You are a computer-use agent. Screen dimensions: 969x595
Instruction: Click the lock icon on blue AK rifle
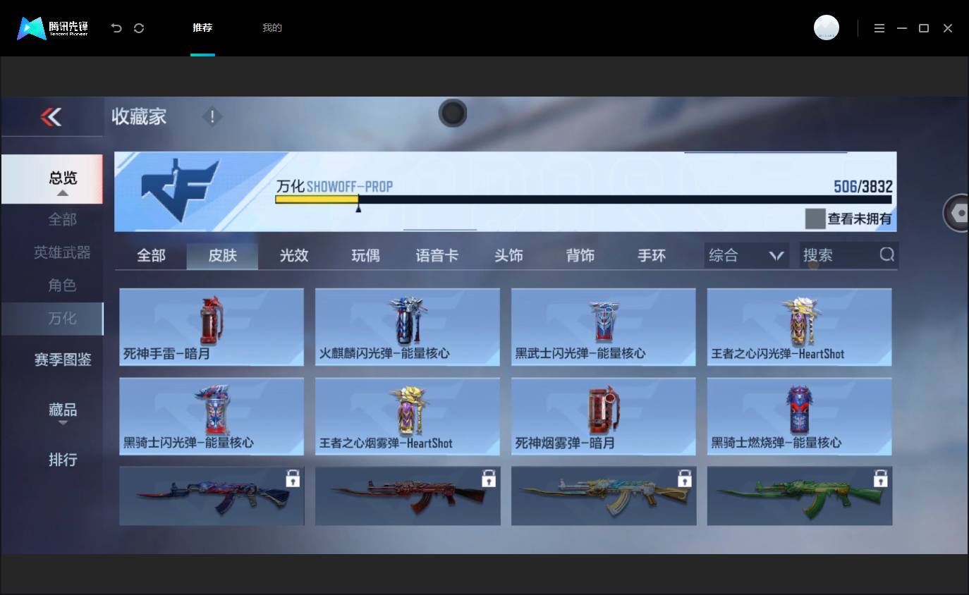click(x=293, y=479)
